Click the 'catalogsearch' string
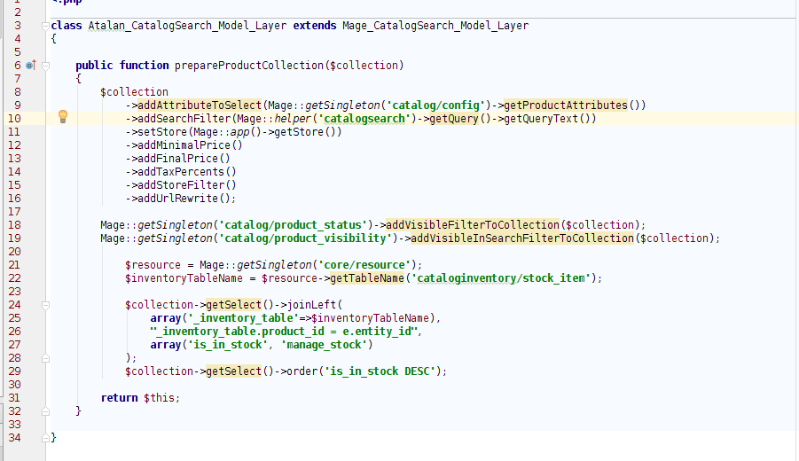This screenshot has width=799, height=461. click(364, 118)
